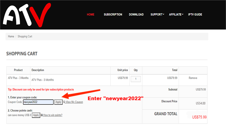Viewport: 226px width, 127px height.
Task: Open the View My Coupon link
Action: (74, 102)
